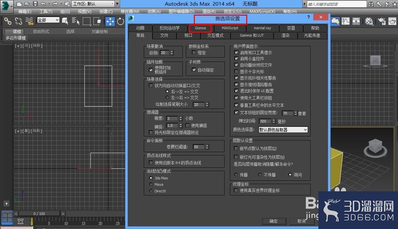Screen dimensions: 398x229
Task: Redo the last action
Action: pos(55,4)
